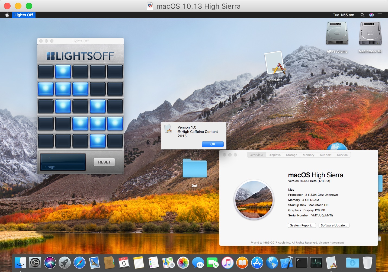Open Calendar showing FEB 6
388x272 pixels.
tap(124, 263)
